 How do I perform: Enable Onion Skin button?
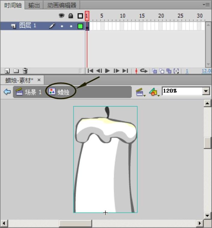tap(155, 71)
